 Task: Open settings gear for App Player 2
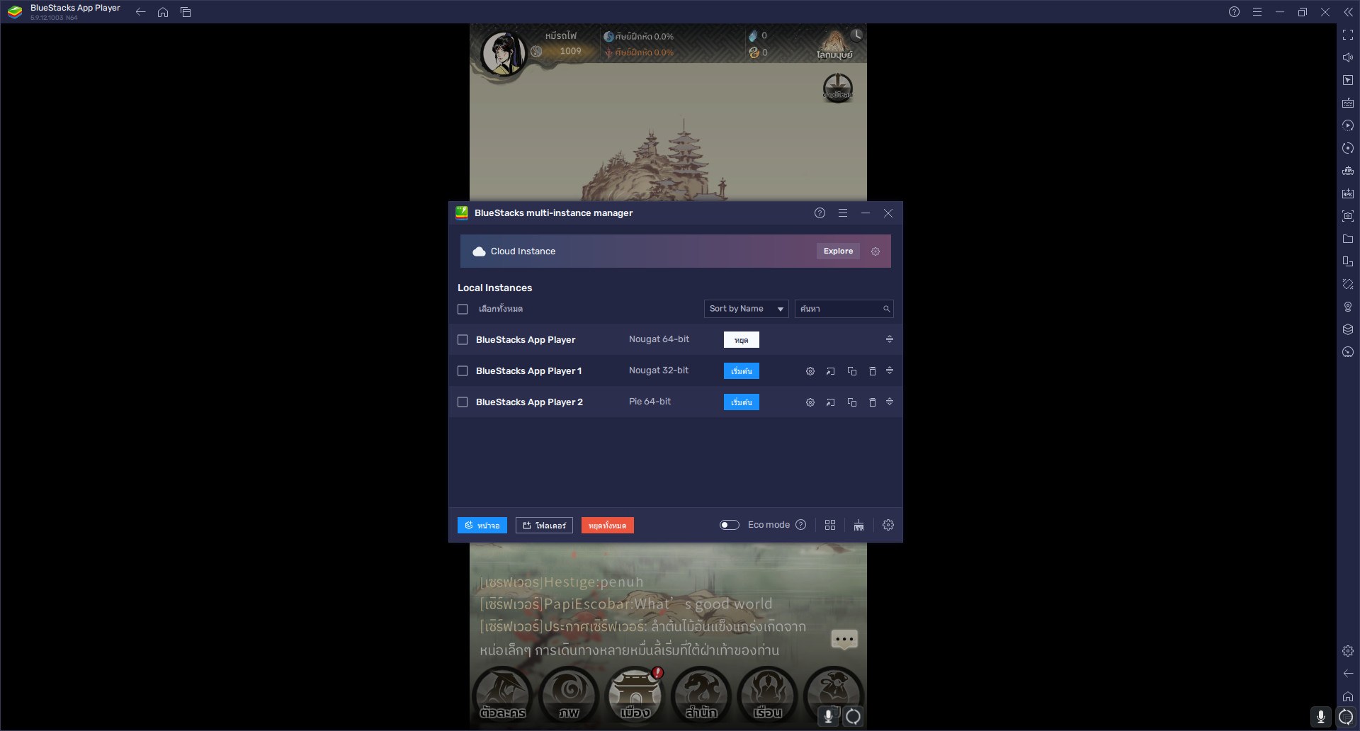pyautogui.click(x=810, y=402)
